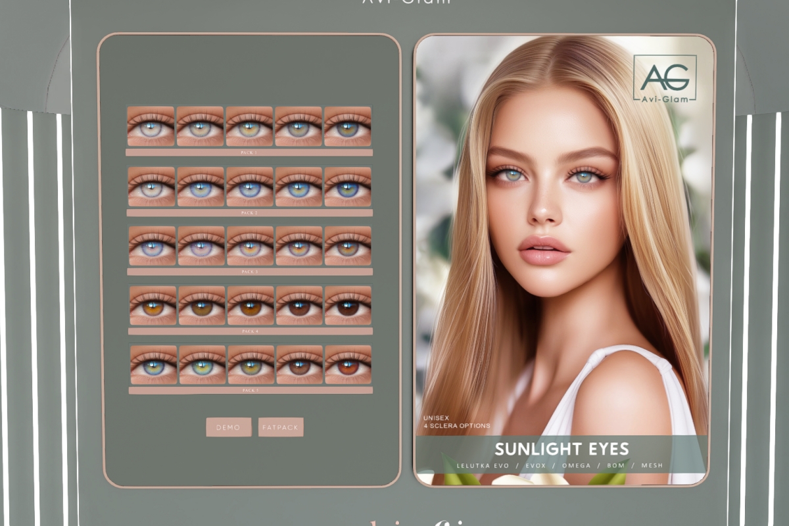Image resolution: width=789 pixels, height=526 pixels.
Task: Pick the fifth eye swatch in Pack 1
Action: (348, 126)
